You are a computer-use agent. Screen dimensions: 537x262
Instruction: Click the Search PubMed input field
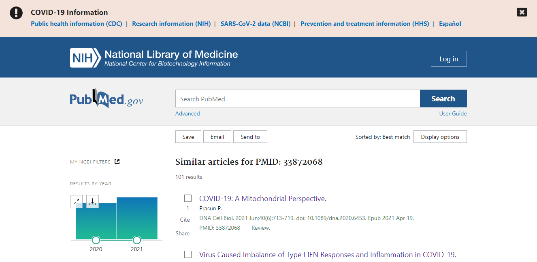[298, 99]
